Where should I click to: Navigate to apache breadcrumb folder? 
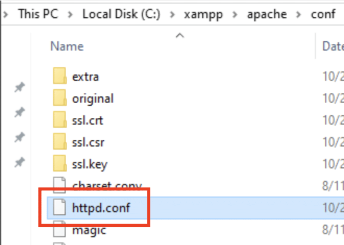(267, 15)
